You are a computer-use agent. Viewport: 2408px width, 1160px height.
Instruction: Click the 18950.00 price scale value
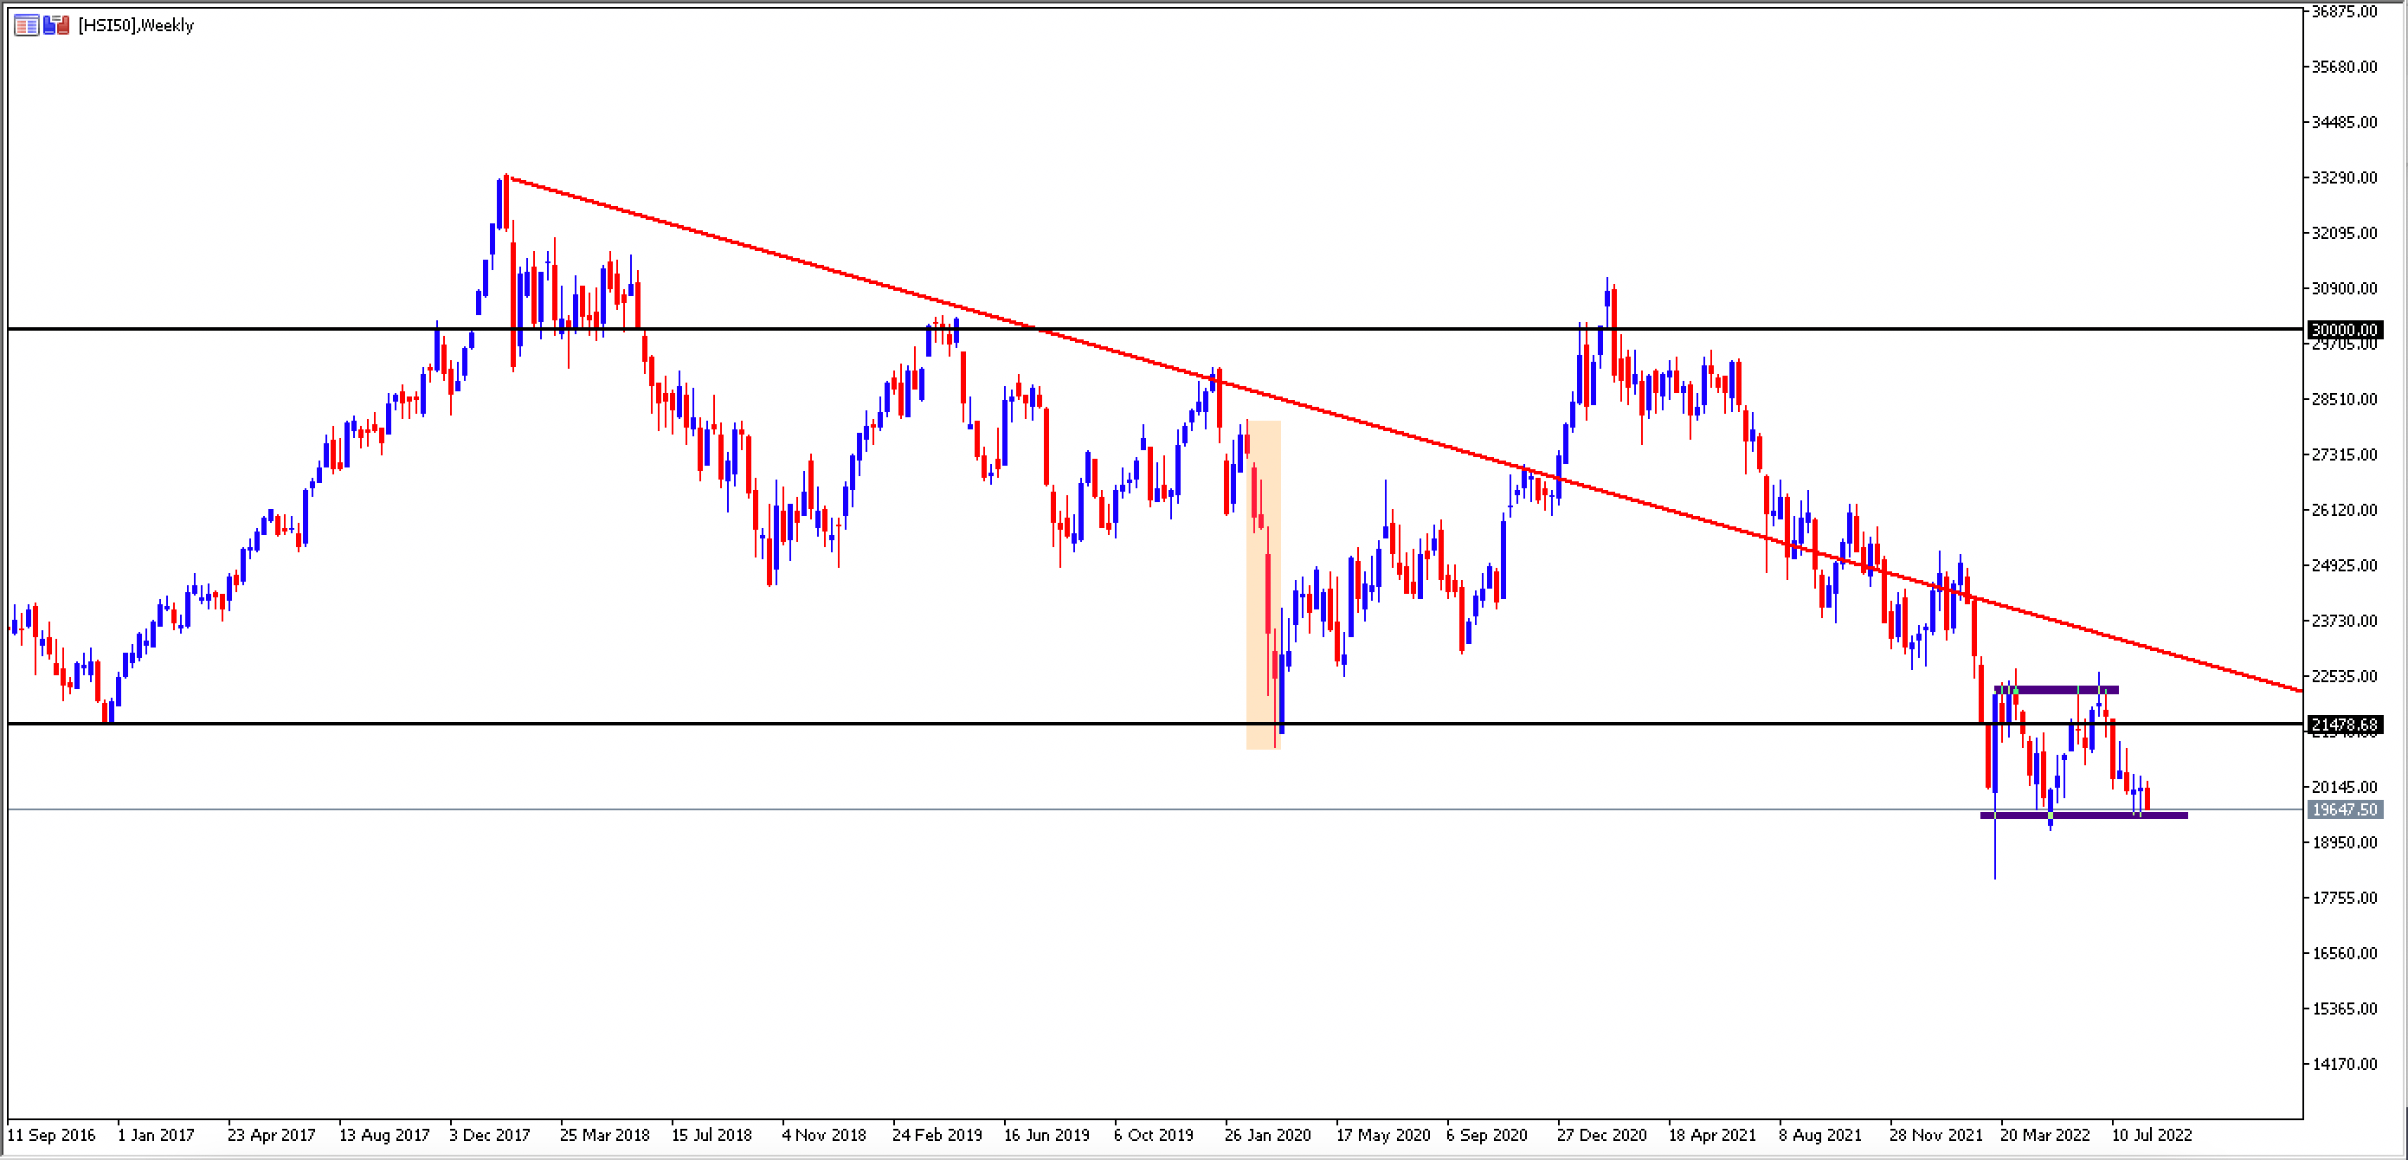[2343, 842]
